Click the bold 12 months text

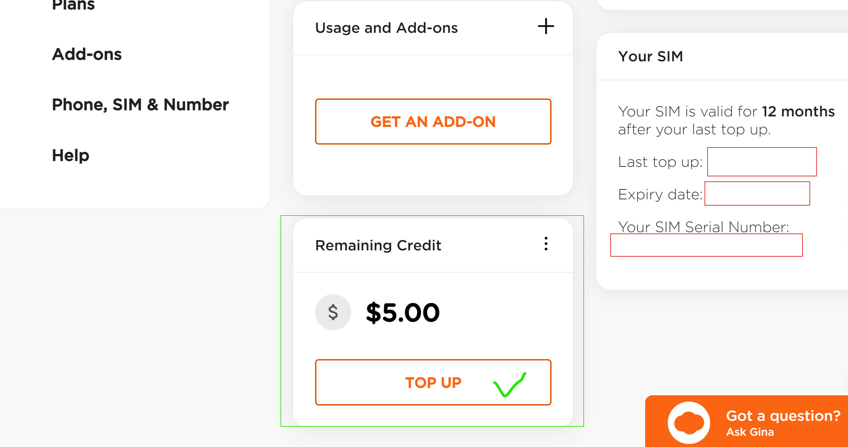pyautogui.click(x=798, y=111)
